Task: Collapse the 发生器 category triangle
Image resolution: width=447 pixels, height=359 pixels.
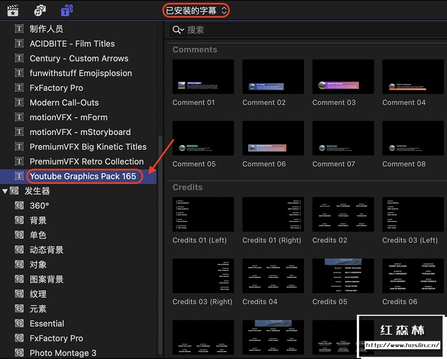Action: pyautogui.click(x=5, y=191)
